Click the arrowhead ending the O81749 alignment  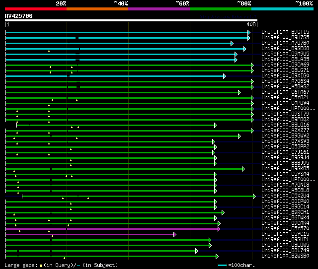click(197, 251)
